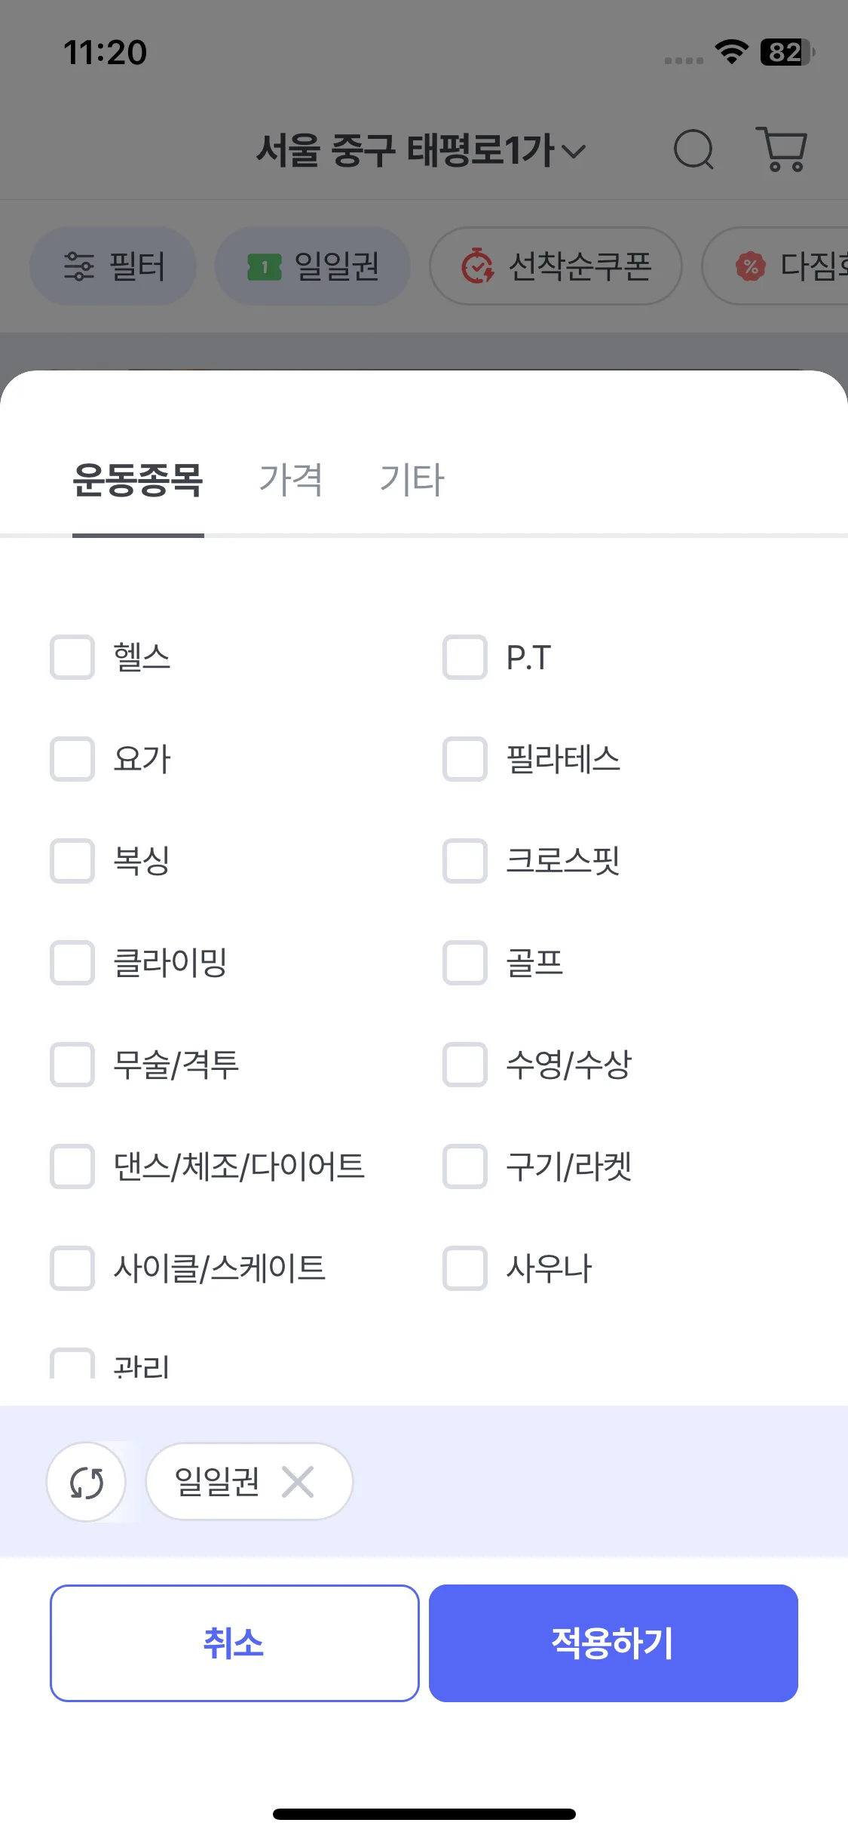Tap the search magnifier icon

(x=693, y=149)
